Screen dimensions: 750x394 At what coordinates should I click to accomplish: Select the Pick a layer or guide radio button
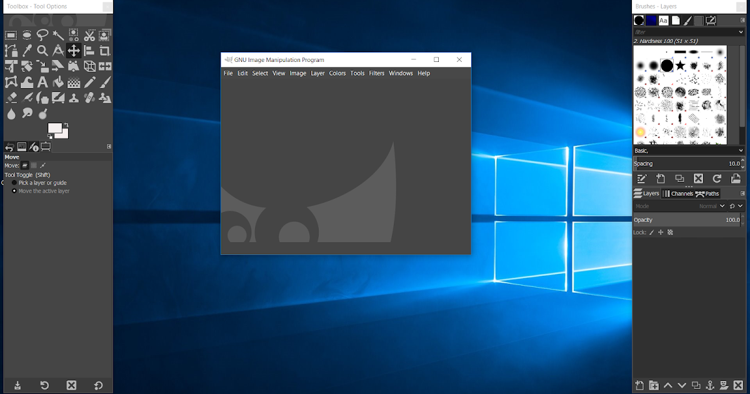click(x=14, y=183)
